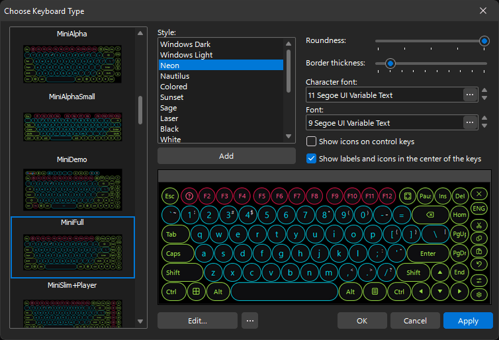
Task: Open more options ellipsis next to Edit
Action: pyautogui.click(x=250, y=321)
